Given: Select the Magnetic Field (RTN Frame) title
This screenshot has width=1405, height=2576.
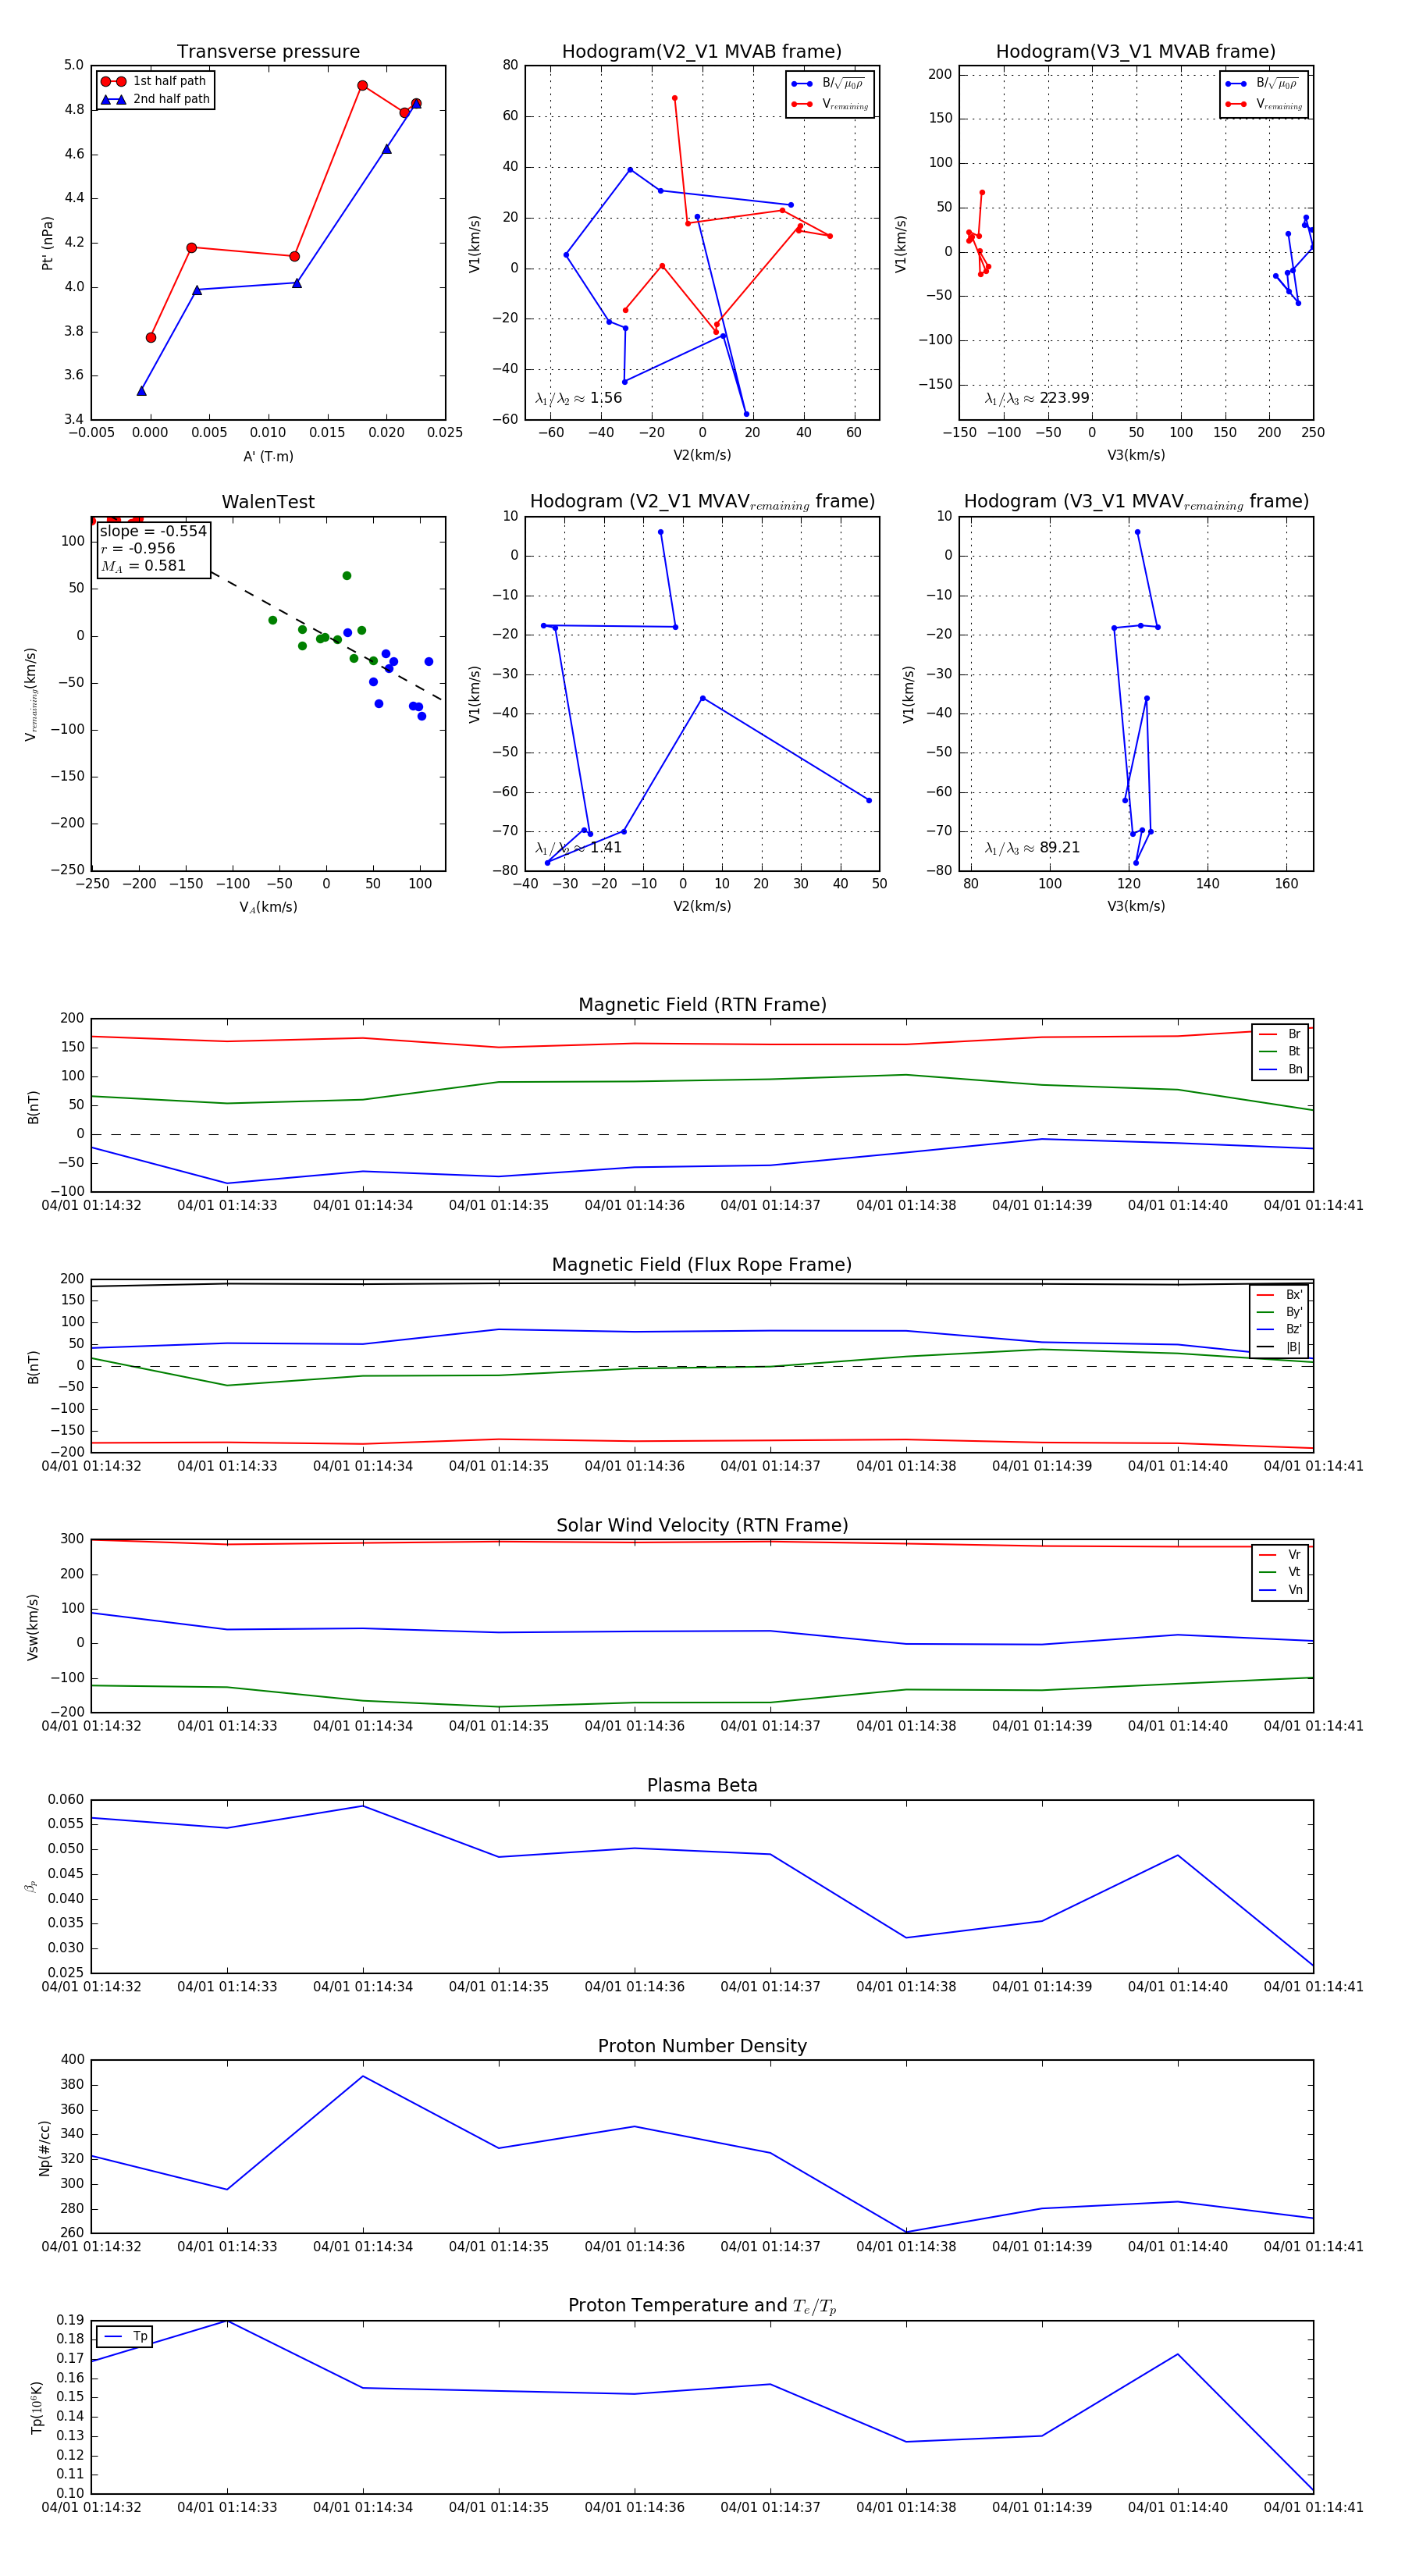Looking at the screenshot, I should tap(702, 1005).
